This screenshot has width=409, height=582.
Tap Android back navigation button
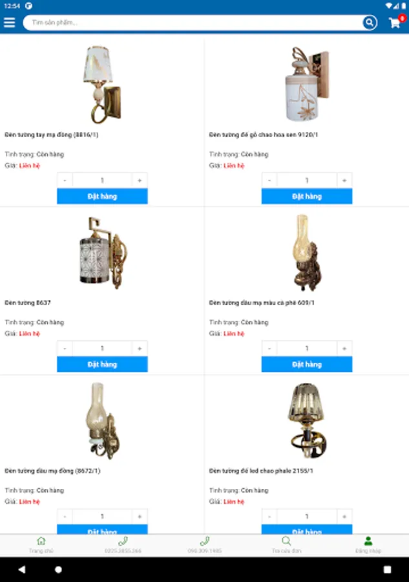point(22,569)
